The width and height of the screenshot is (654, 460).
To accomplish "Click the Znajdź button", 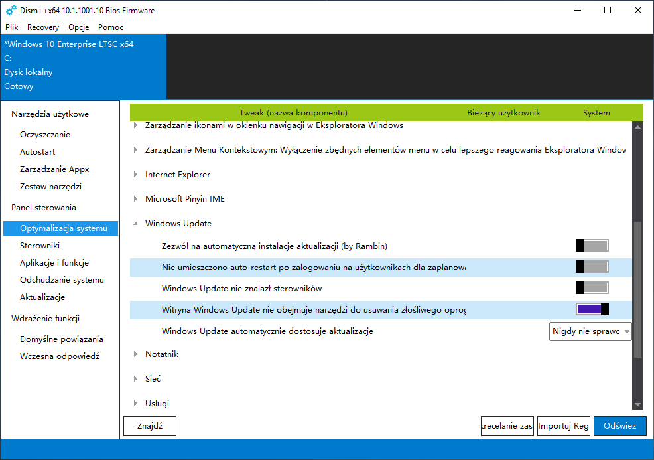I will (x=150, y=426).
